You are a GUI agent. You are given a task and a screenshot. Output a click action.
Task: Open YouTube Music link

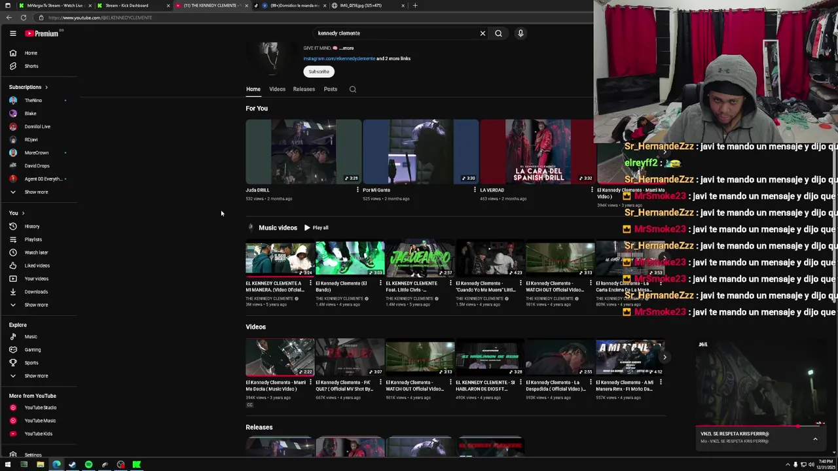[39, 421]
